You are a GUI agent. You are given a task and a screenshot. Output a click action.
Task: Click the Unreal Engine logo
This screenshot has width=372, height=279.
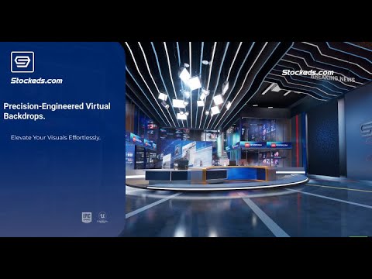(x=102, y=218)
